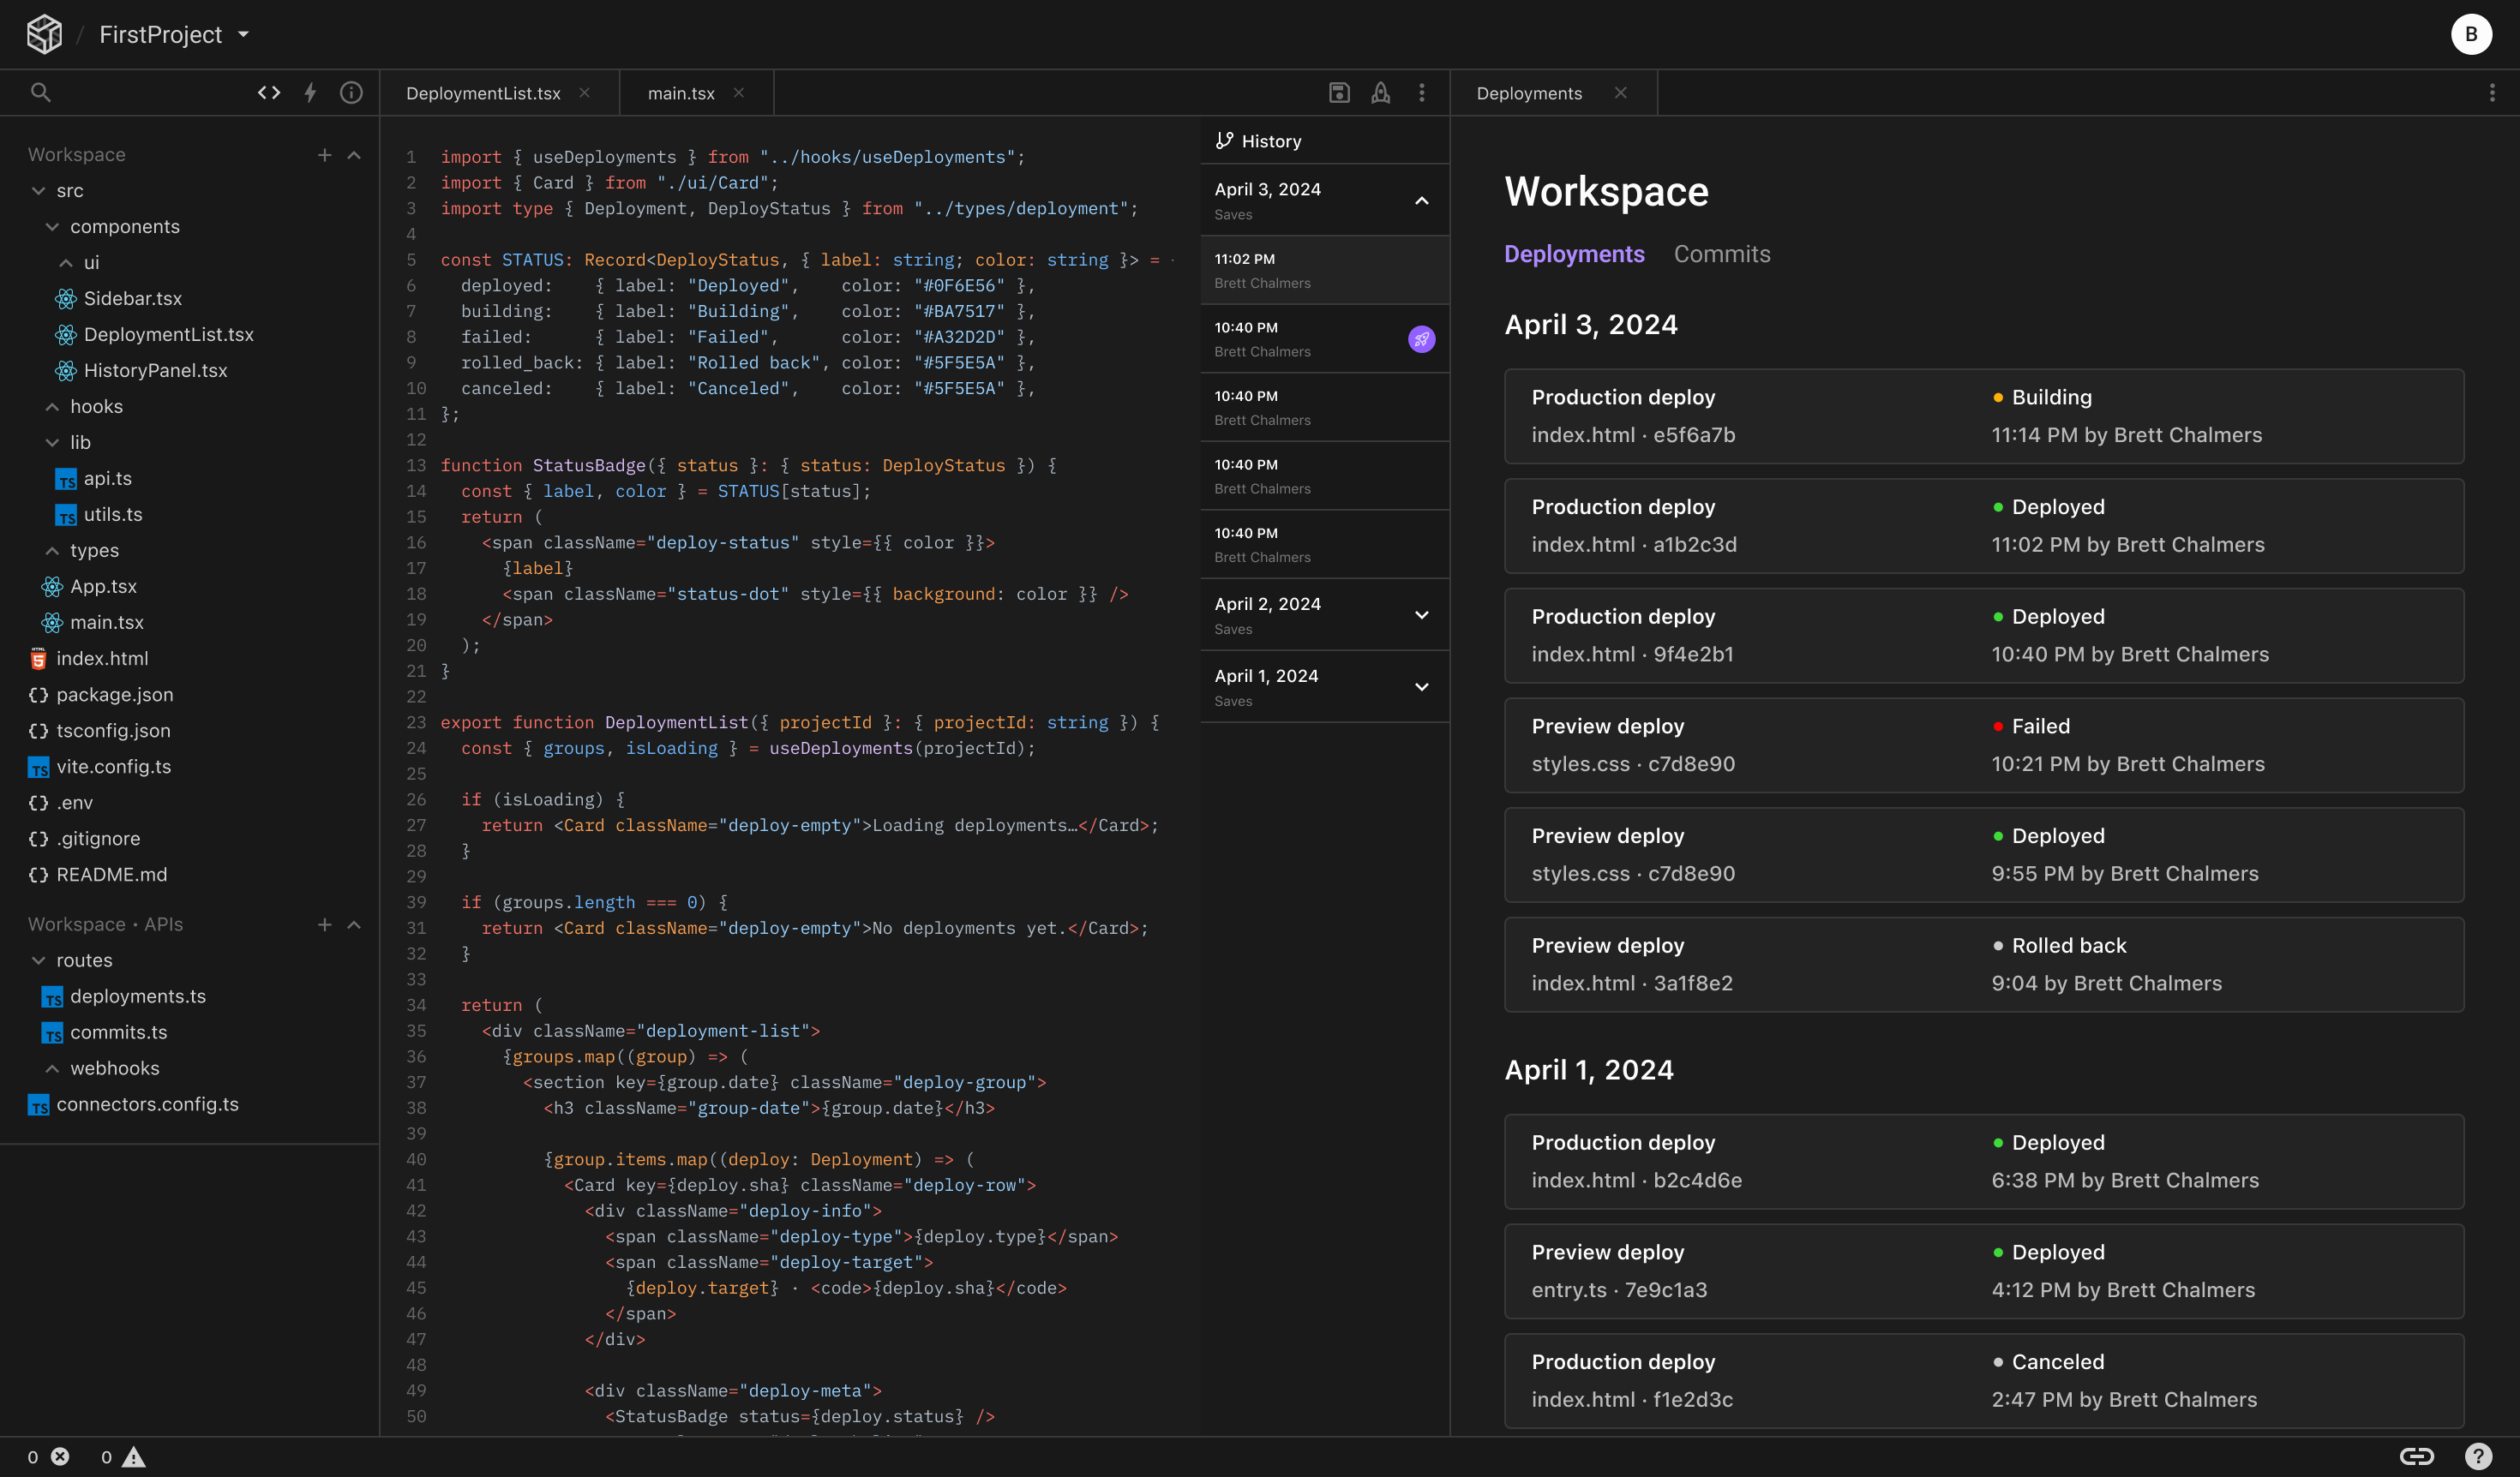Expand the webhooks folder
Image resolution: width=2520 pixels, height=1477 pixels.
click(53, 1068)
